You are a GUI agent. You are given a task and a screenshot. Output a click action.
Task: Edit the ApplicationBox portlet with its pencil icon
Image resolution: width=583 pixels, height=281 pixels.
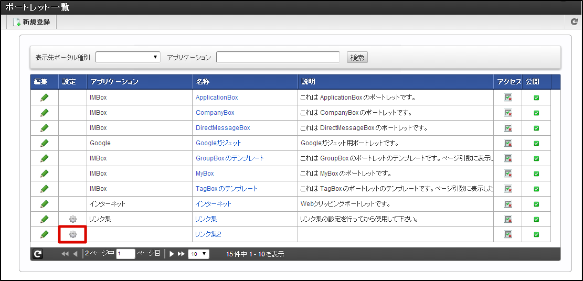[x=44, y=98]
